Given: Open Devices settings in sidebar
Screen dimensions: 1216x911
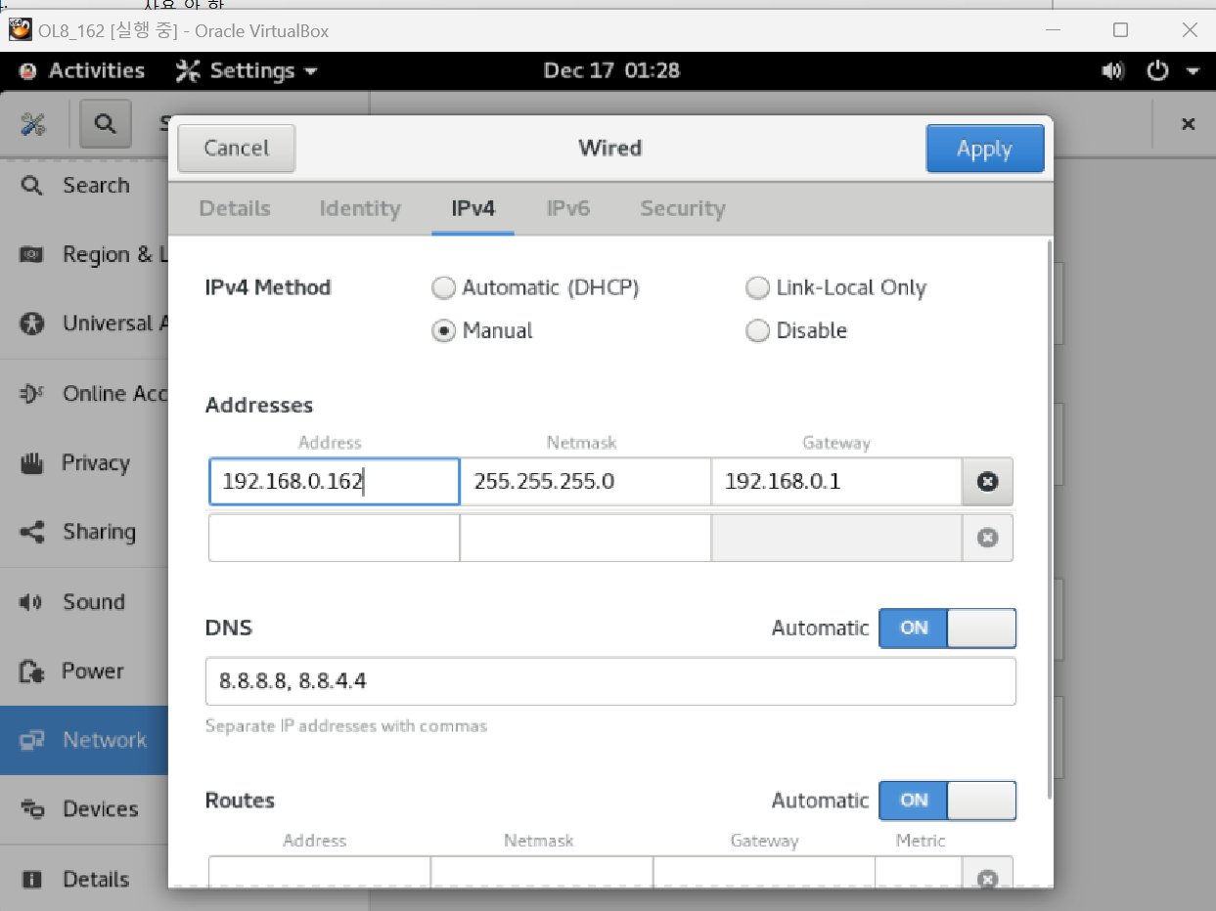Looking at the screenshot, I should click(x=84, y=809).
